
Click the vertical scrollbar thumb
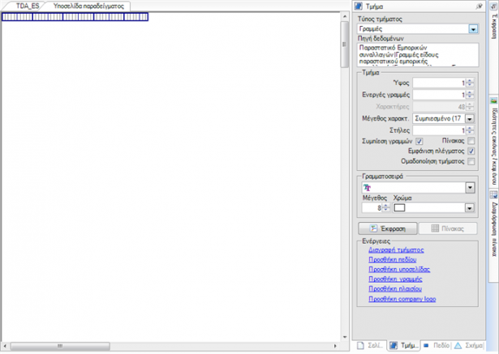(345, 45)
